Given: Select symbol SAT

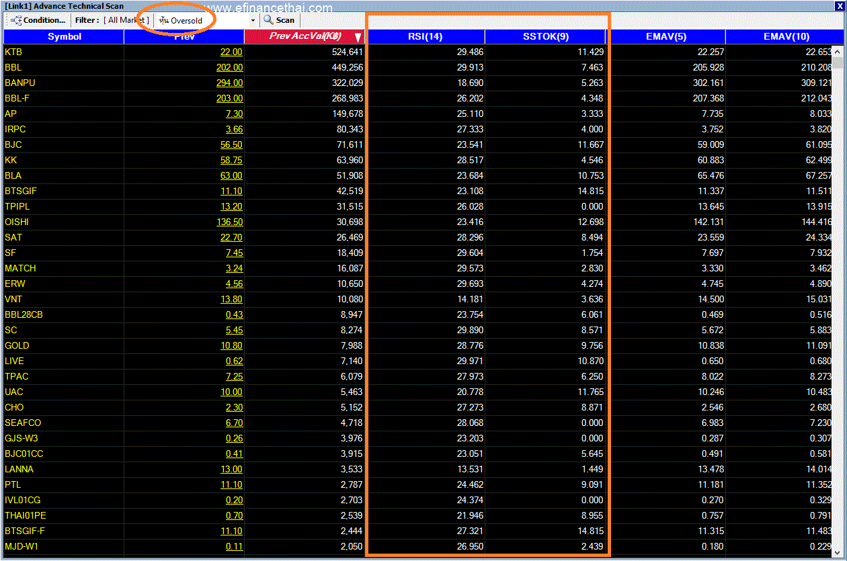Looking at the screenshot, I should [x=13, y=237].
